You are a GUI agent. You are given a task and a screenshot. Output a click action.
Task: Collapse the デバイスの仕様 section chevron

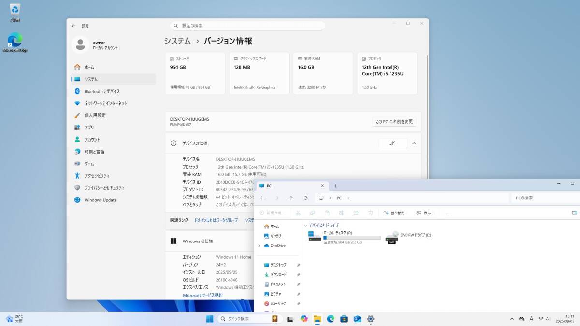tap(413, 143)
